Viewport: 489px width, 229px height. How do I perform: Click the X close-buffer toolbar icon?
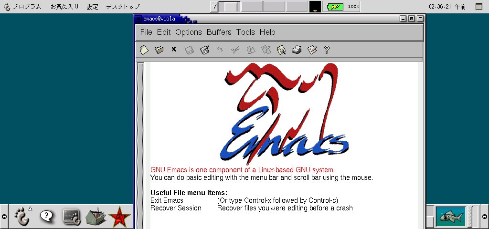point(174,49)
